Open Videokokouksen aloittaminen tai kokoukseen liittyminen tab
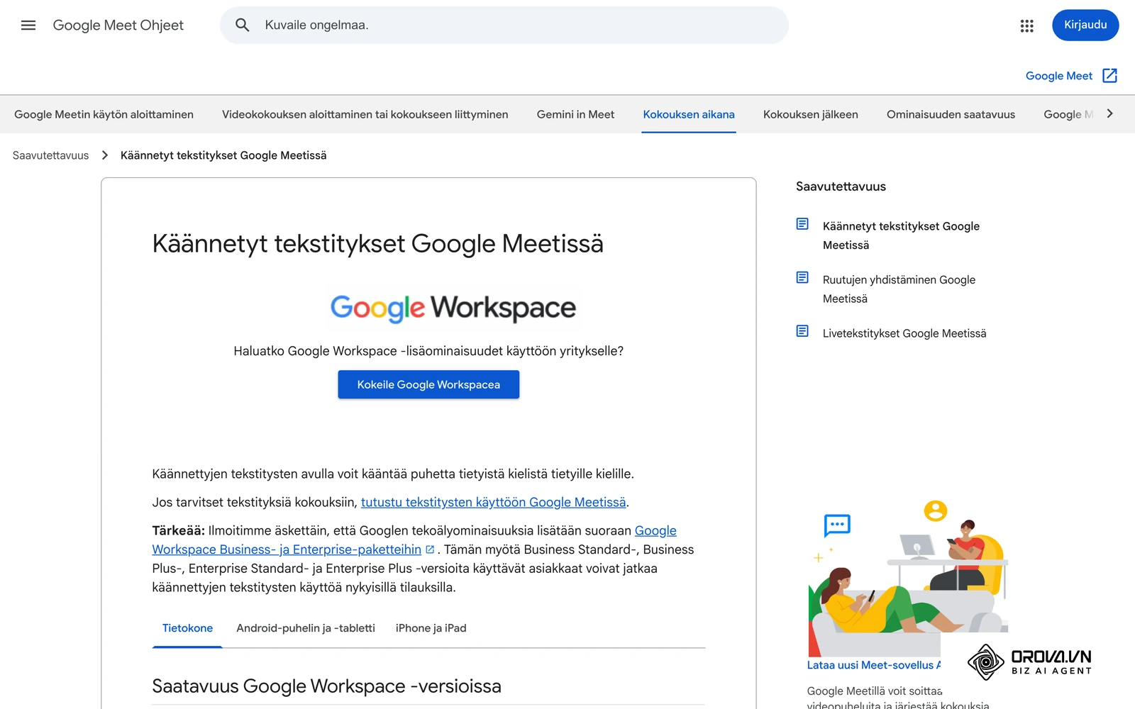 [x=365, y=114]
